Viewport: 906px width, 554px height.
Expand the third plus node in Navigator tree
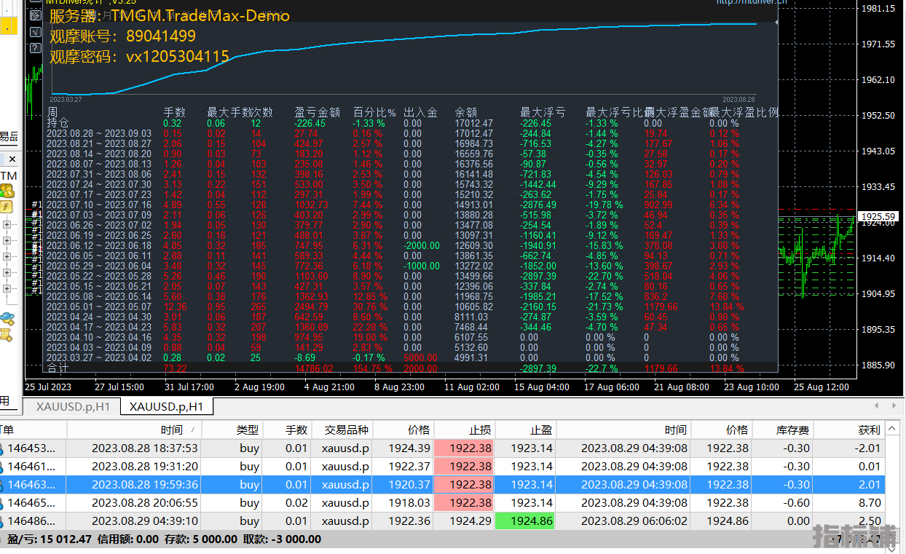coord(7,256)
